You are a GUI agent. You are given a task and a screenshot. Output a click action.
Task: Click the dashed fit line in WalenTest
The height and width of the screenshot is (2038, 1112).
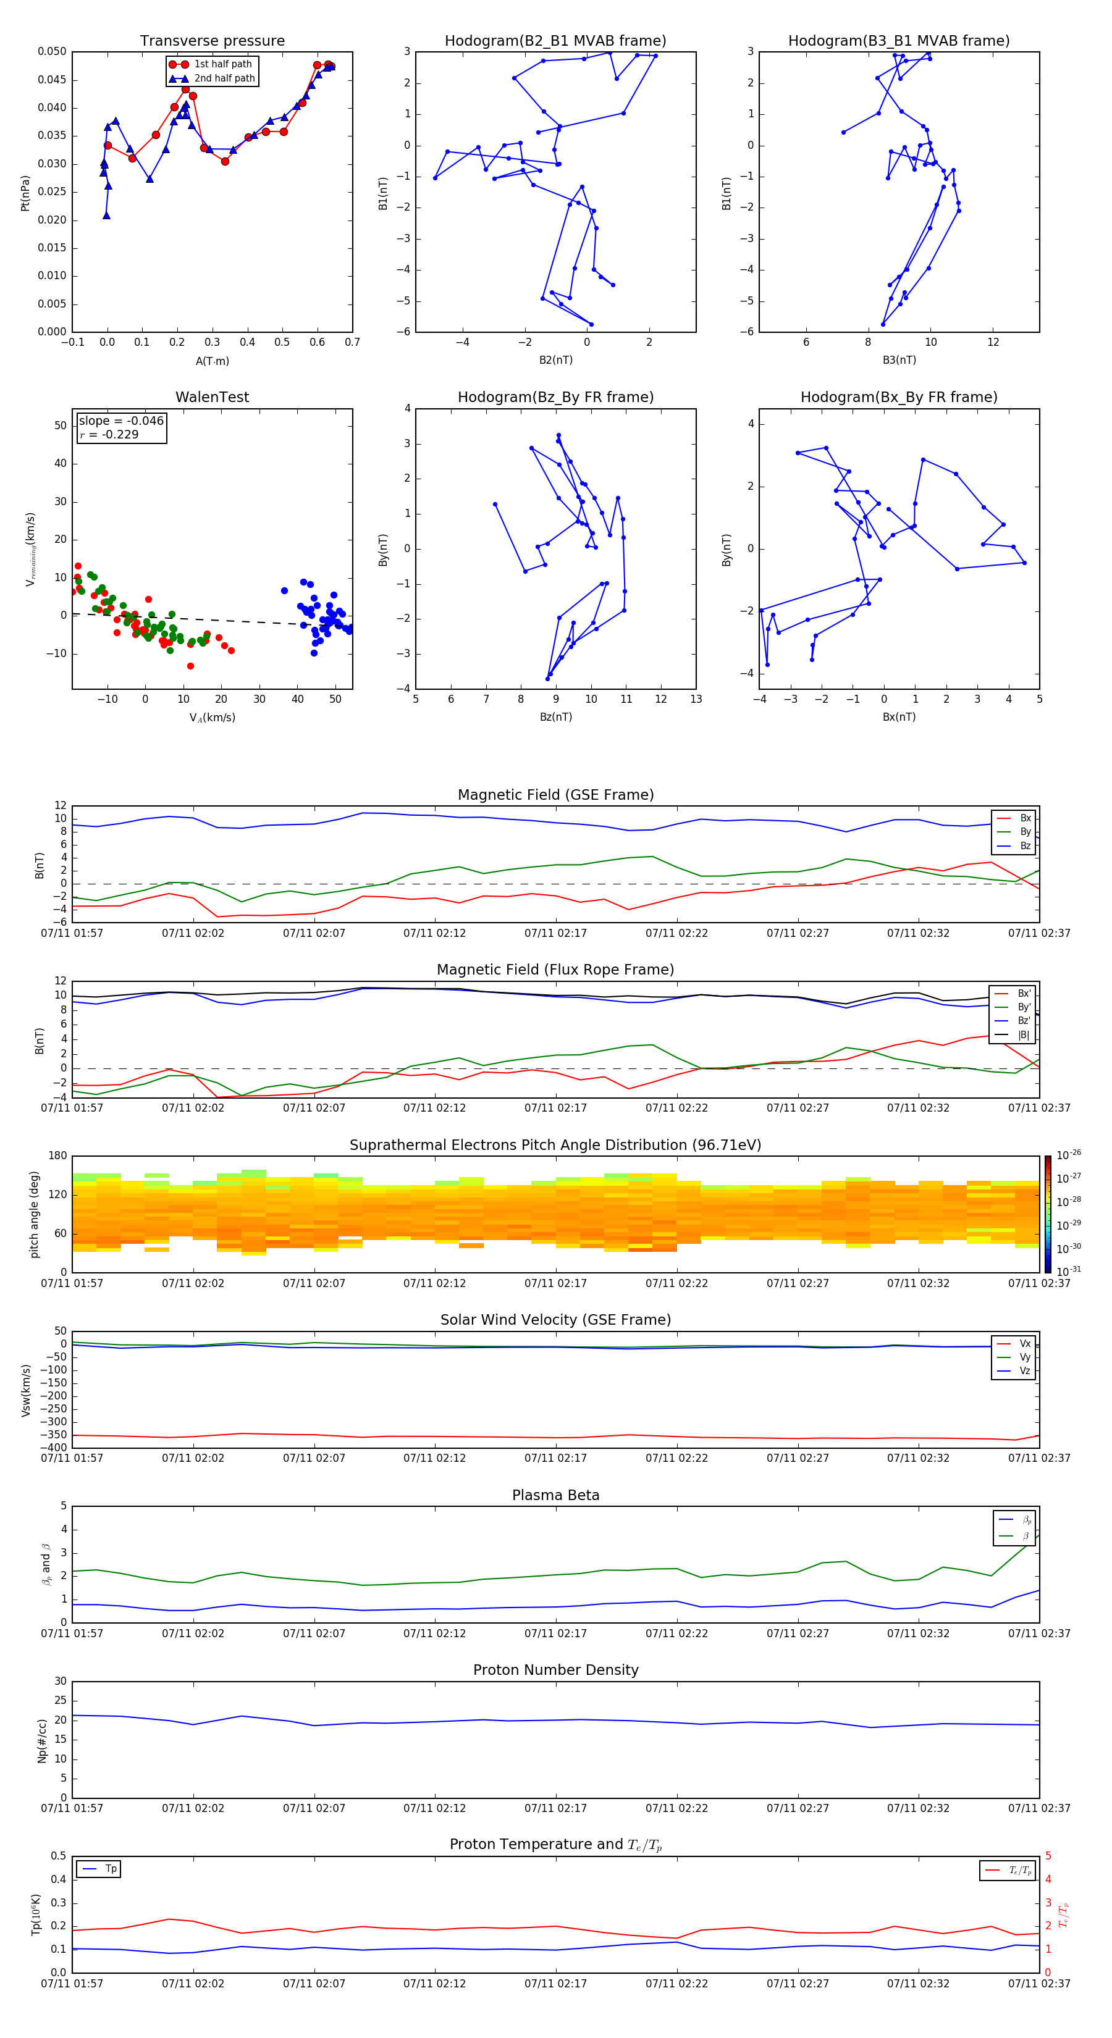pyautogui.click(x=212, y=619)
